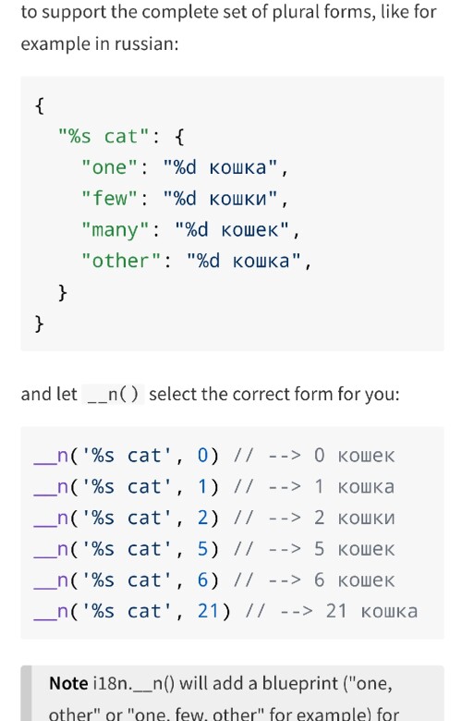Viewport: 462px width, 721px height.
Task: Click the "many" key in JSON block
Action: pos(115,229)
